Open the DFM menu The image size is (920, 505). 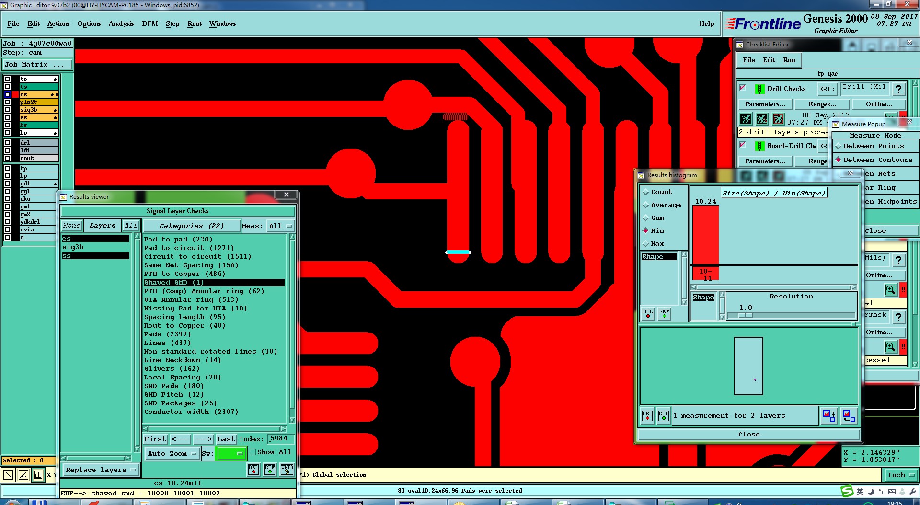(150, 23)
